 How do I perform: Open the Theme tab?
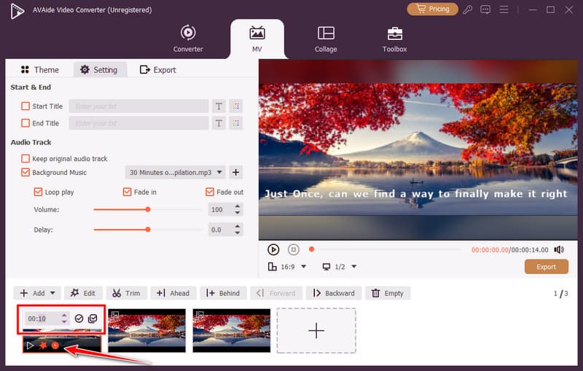(x=39, y=70)
